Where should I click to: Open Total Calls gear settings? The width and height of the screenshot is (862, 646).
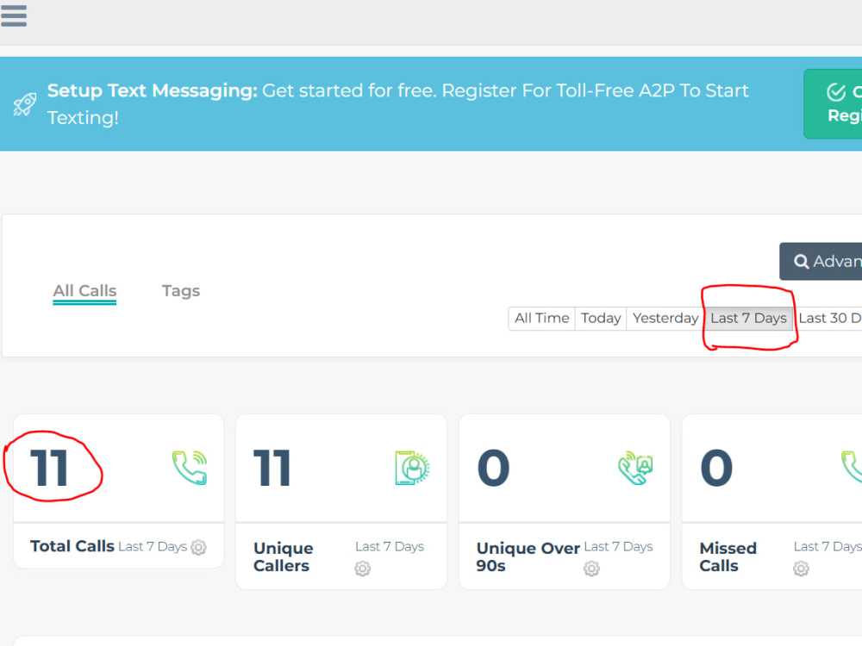198,547
